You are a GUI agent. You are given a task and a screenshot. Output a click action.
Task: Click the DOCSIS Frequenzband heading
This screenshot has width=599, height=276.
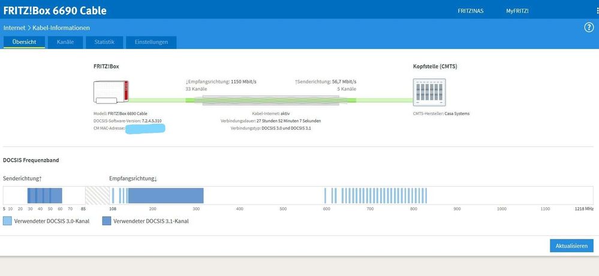[31, 160]
